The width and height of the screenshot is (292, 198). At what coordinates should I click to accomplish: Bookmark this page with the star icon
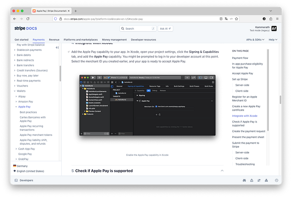point(237,19)
